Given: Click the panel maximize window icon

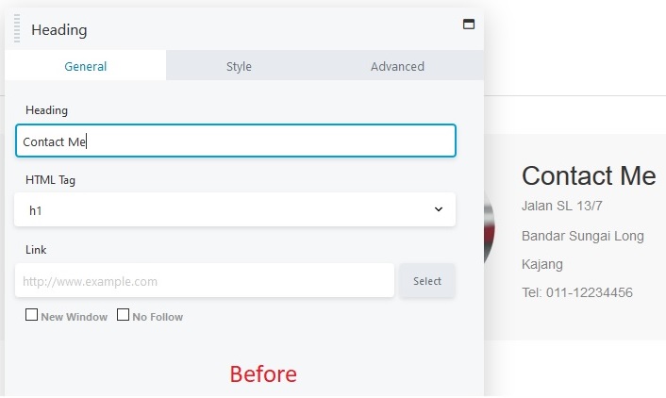Looking at the screenshot, I should click(469, 25).
